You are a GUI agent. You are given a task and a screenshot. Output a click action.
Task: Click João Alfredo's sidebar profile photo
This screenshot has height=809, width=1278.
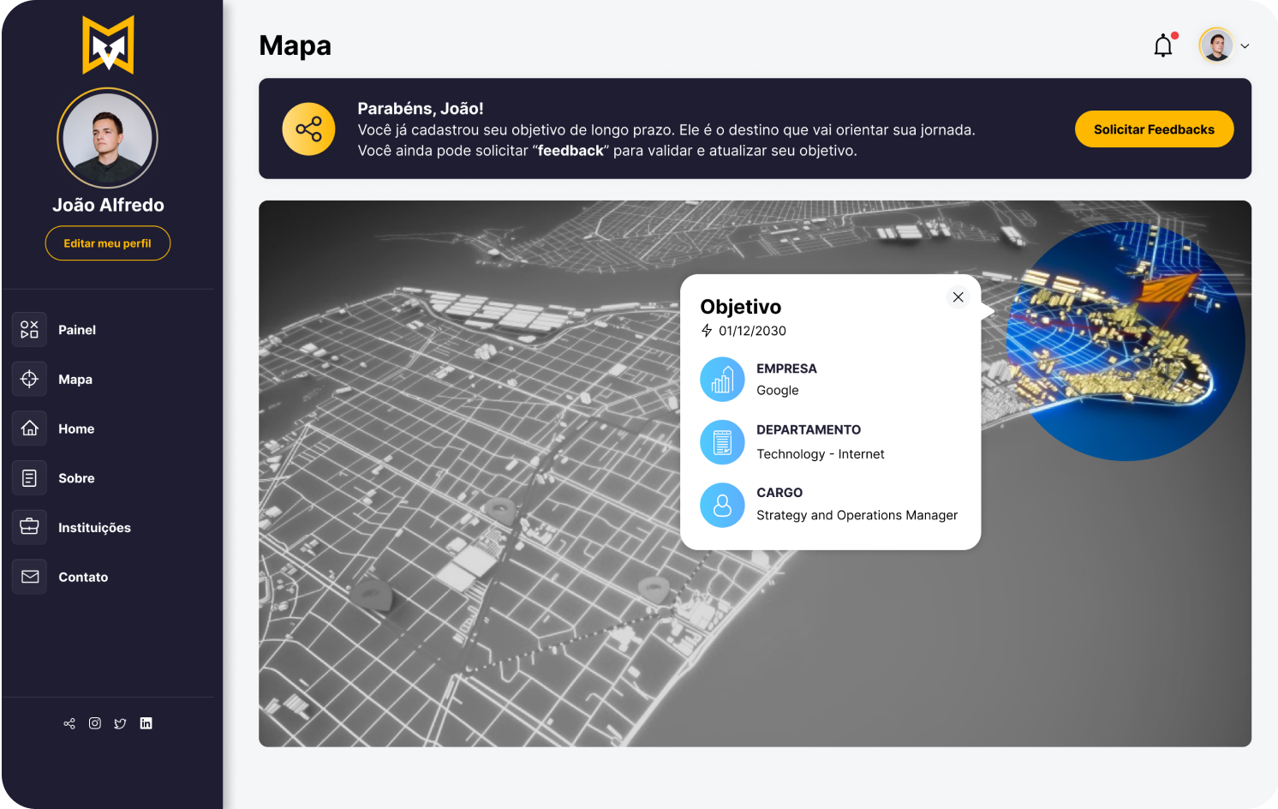pyautogui.click(x=108, y=139)
